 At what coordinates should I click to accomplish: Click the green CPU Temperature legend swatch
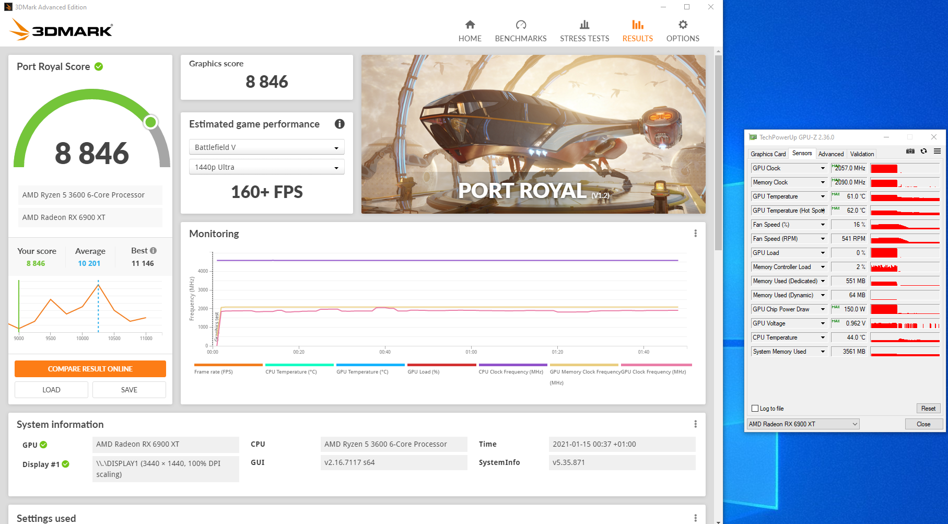(299, 365)
